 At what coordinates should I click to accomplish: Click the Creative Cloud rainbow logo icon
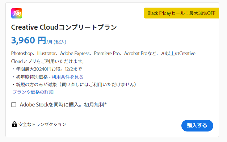pyautogui.click(x=17, y=13)
